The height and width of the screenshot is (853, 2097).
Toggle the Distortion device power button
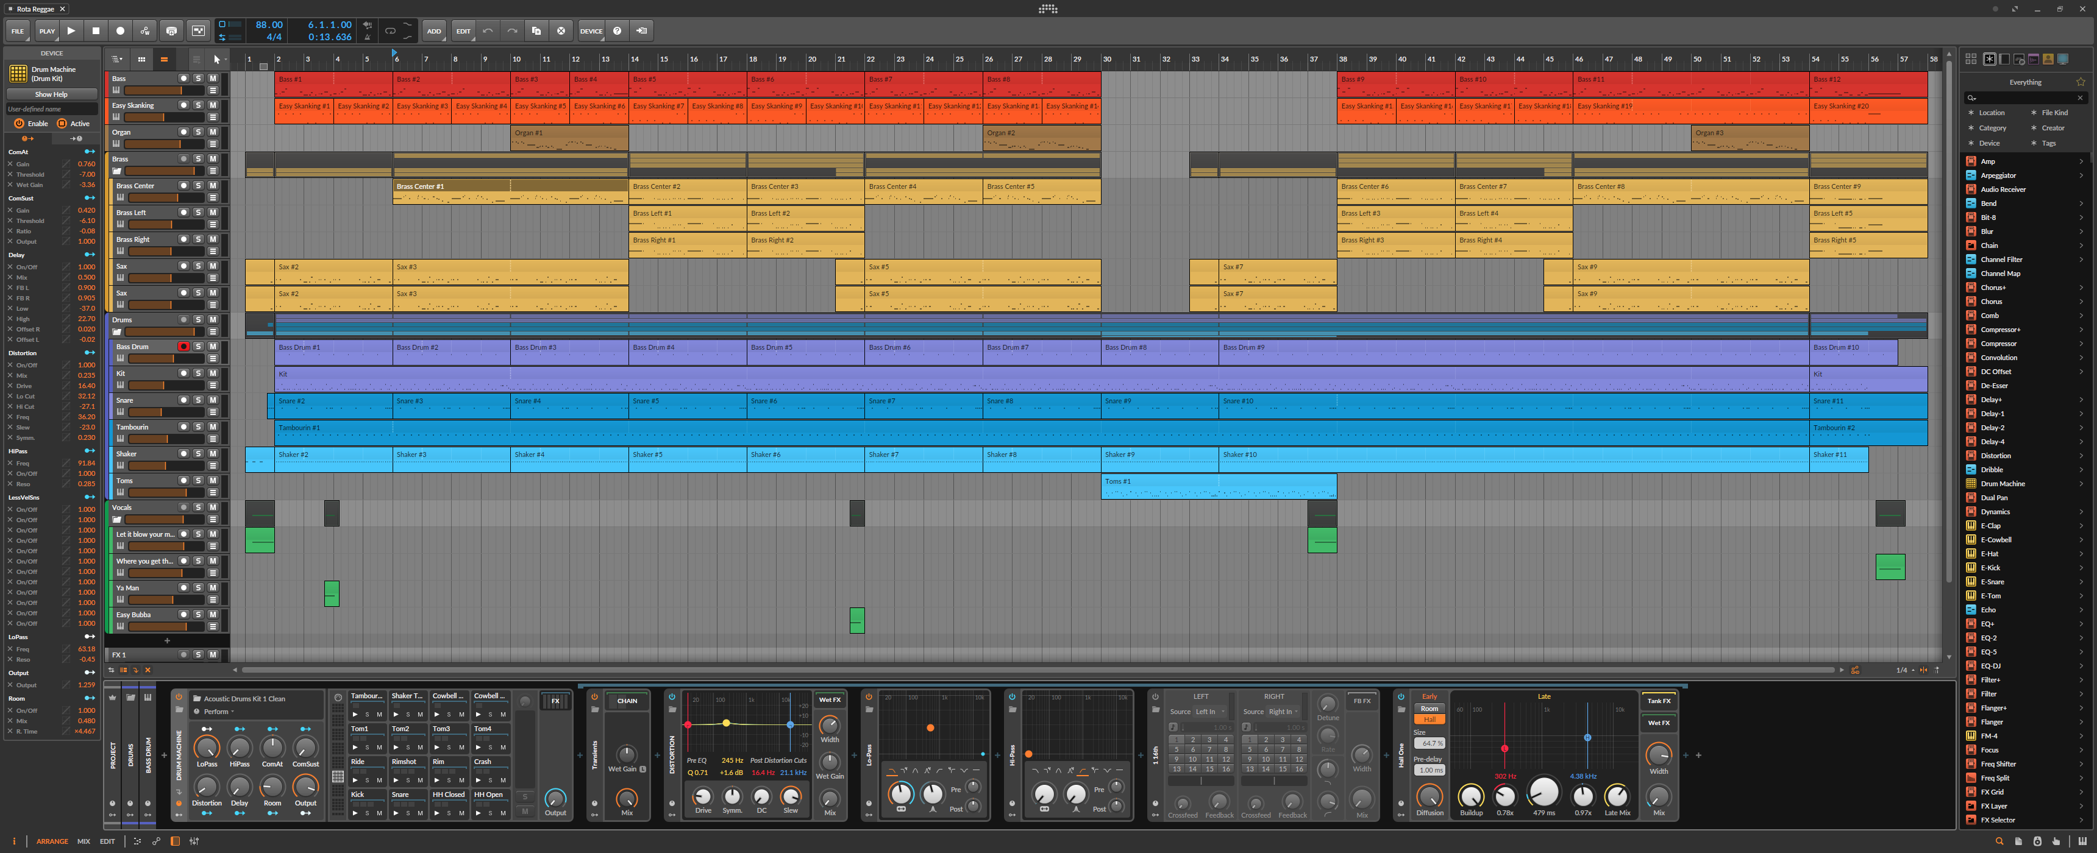pos(672,697)
